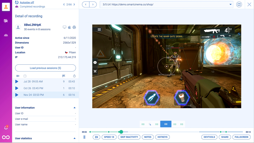Click the '30 events in 8 sessions' text

pos(37,29)
